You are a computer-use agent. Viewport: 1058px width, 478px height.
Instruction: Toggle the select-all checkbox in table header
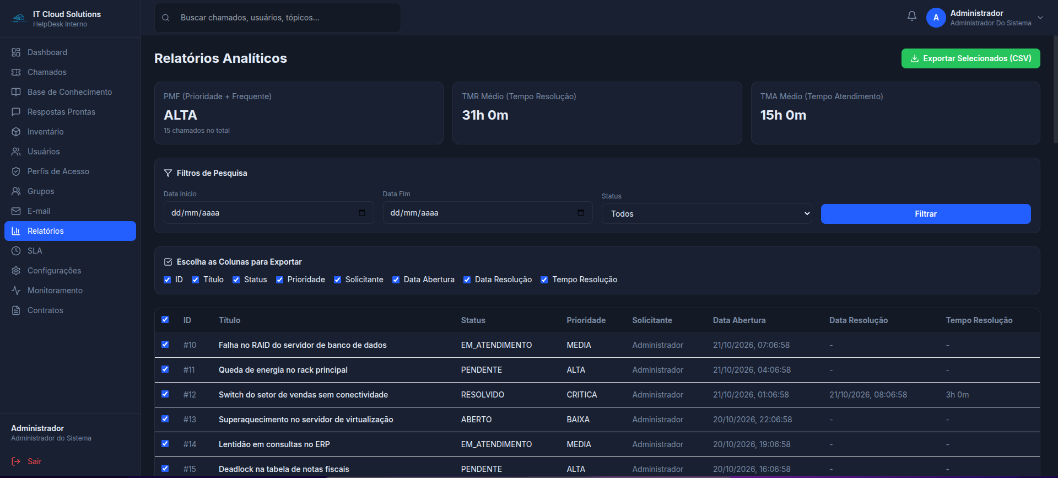[x=165, y=319]
